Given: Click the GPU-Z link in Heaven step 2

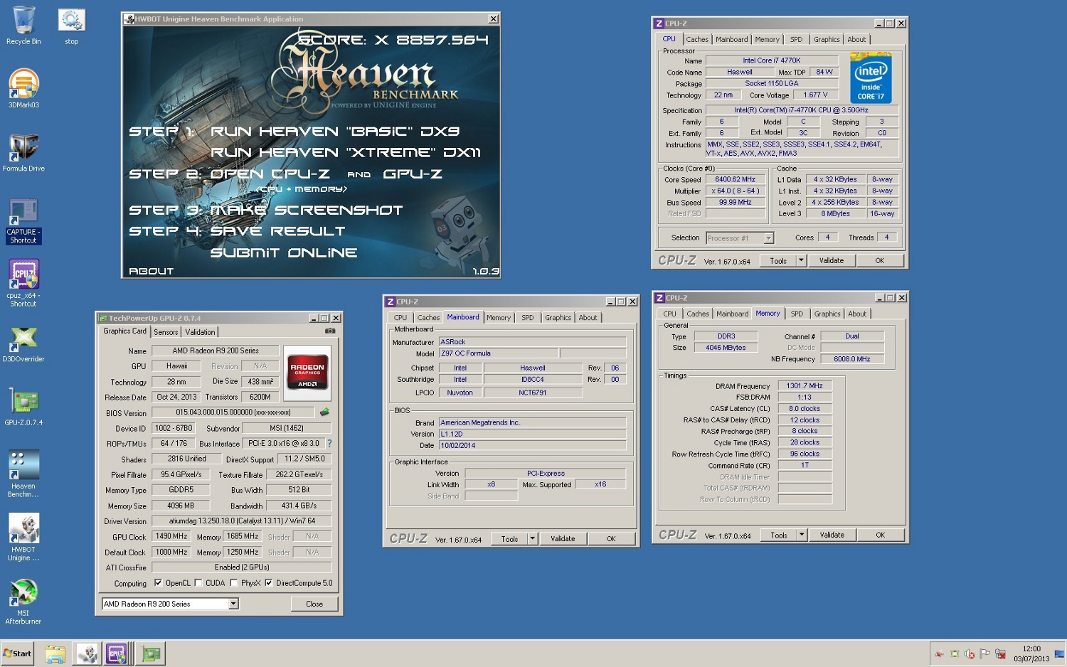Looking at the screenshot, I should click(x=413, y=174).
